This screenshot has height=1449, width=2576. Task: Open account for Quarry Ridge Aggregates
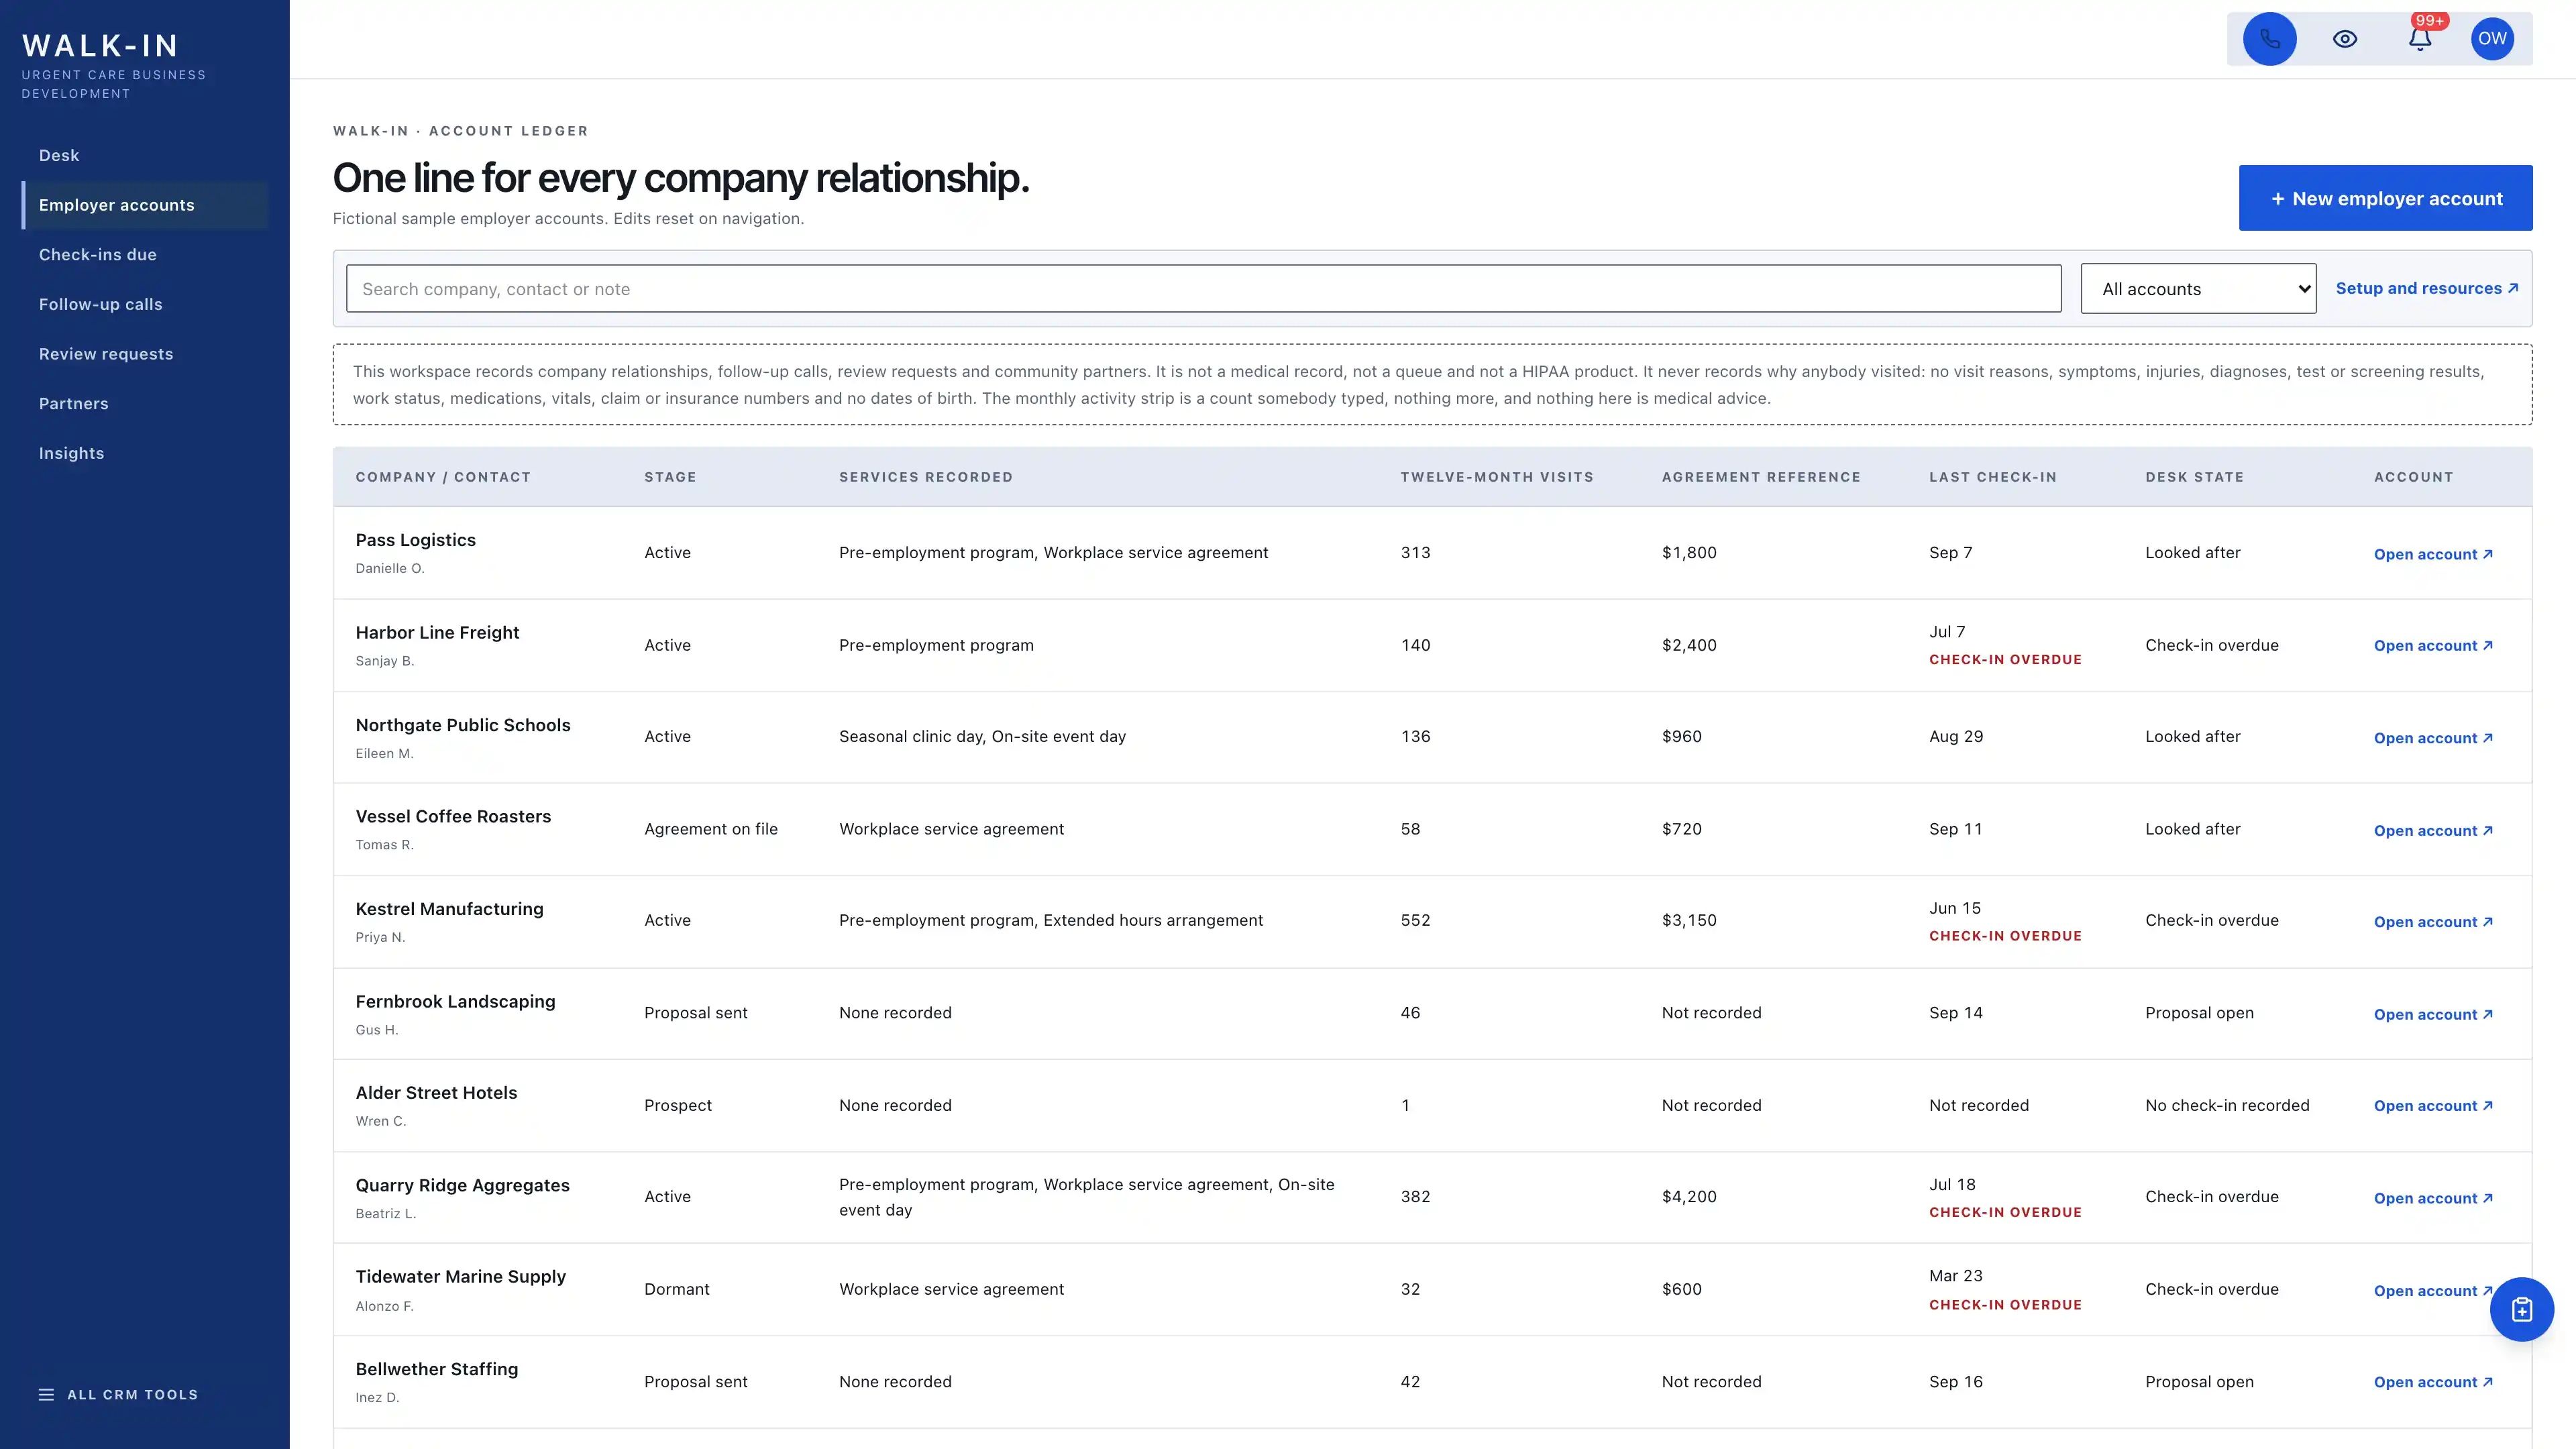2433,1198
